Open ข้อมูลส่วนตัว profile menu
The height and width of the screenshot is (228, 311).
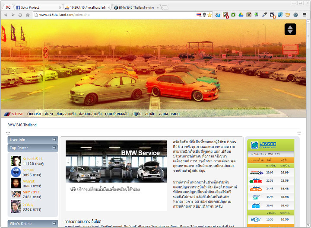pos(66,114)
